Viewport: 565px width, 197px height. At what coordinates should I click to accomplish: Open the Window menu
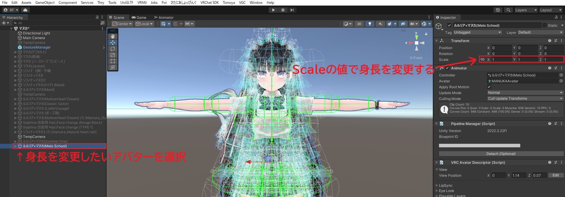pos(256,3)
